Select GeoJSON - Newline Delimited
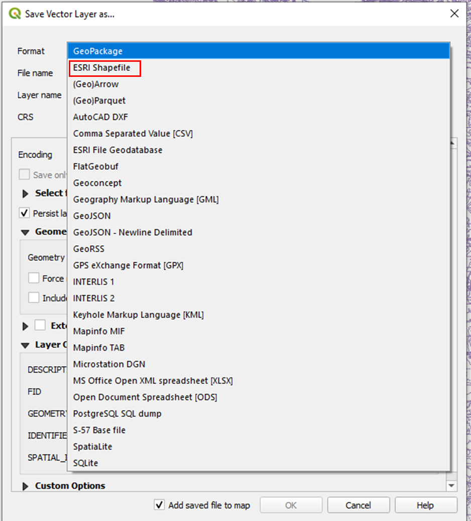 [259, 232]
